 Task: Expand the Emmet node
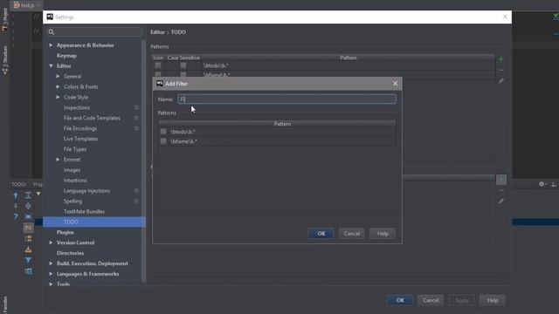pos(58,160)
